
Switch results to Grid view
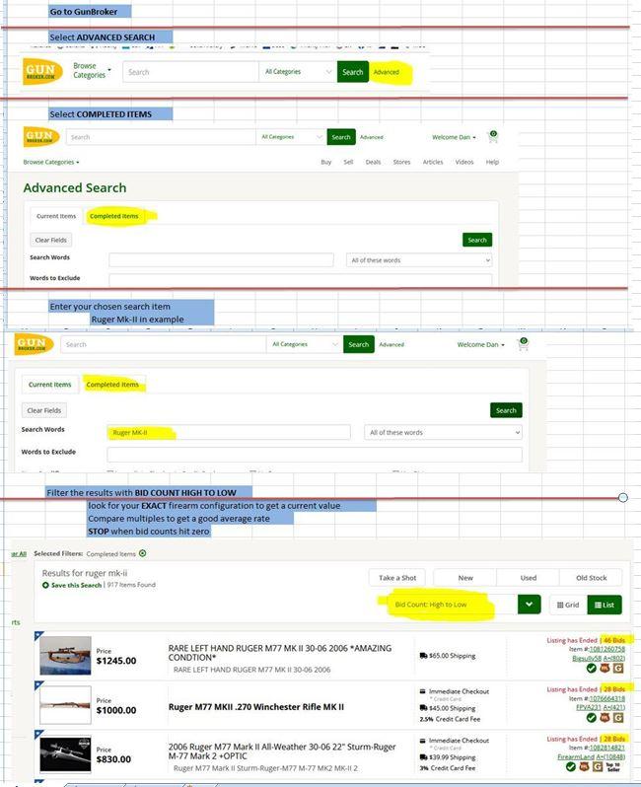[568, 605]
